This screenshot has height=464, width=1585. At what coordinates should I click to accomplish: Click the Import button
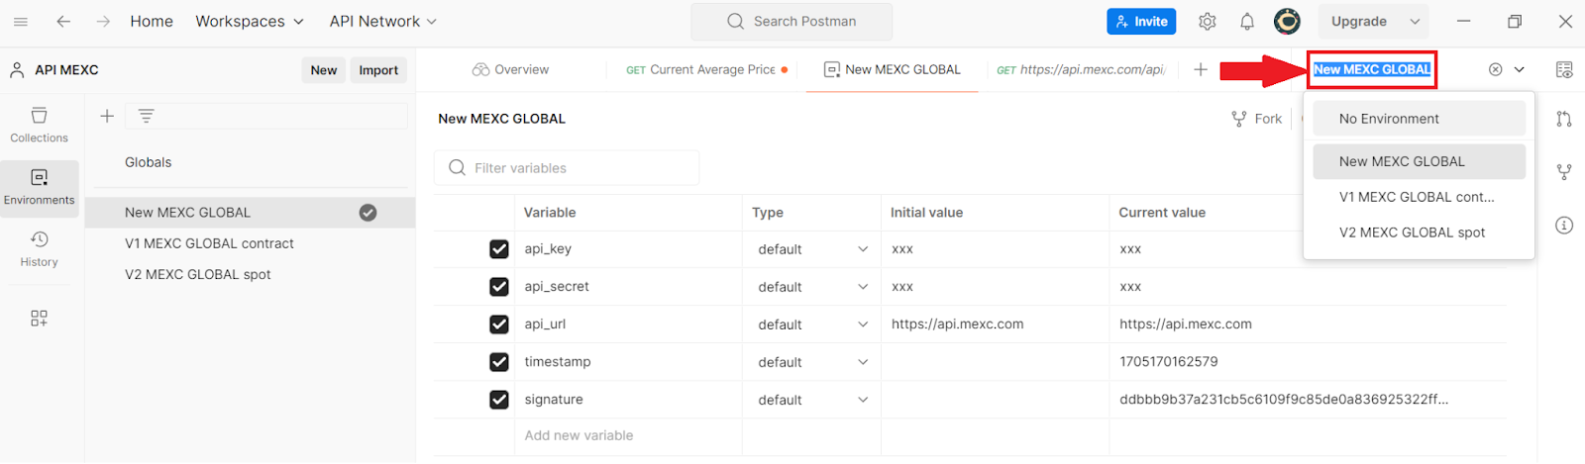[x=378, y=70]
